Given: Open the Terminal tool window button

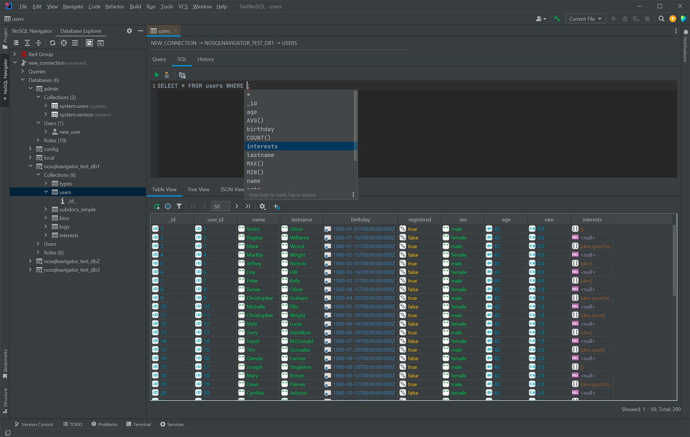Looking at the screenshot, I should [138, 424].
